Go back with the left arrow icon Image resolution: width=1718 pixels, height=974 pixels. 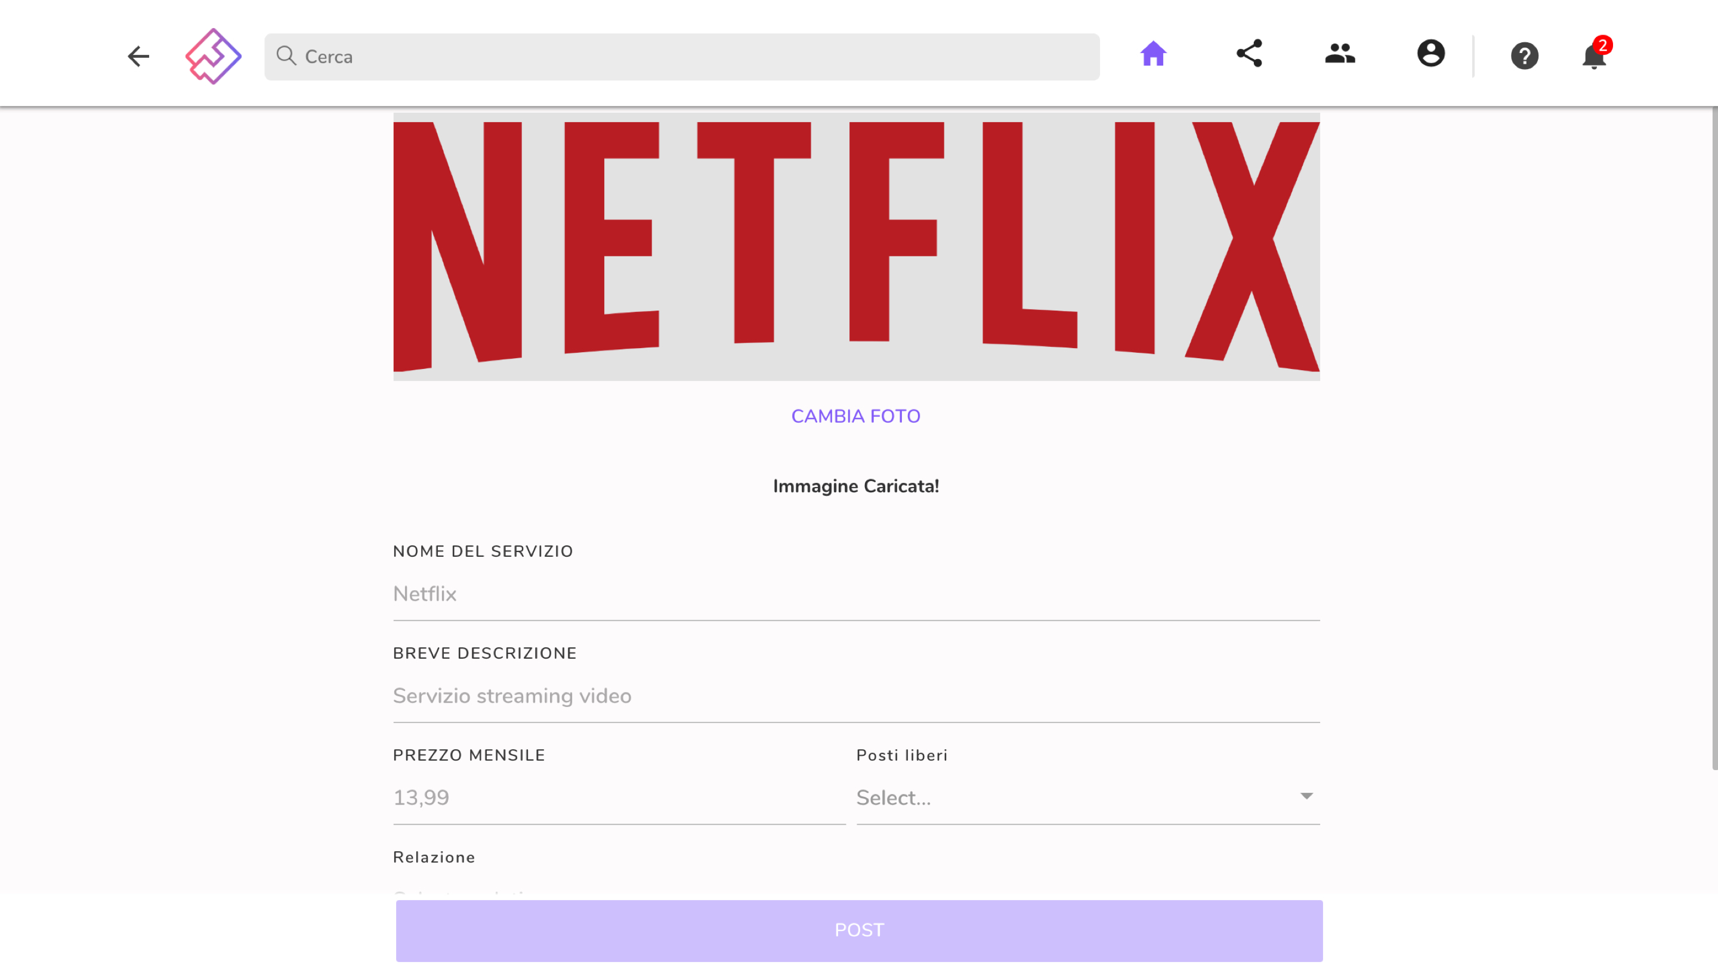tap(138, 56)
